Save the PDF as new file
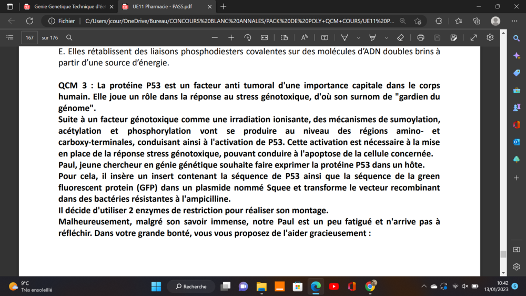This screenshot has height=296, width=526. coord(453,37)
